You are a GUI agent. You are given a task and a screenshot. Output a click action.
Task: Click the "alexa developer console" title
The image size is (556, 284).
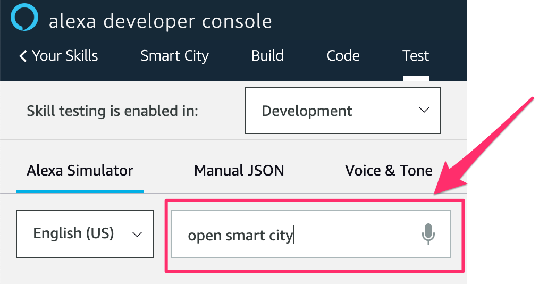[x=160, y=21]
